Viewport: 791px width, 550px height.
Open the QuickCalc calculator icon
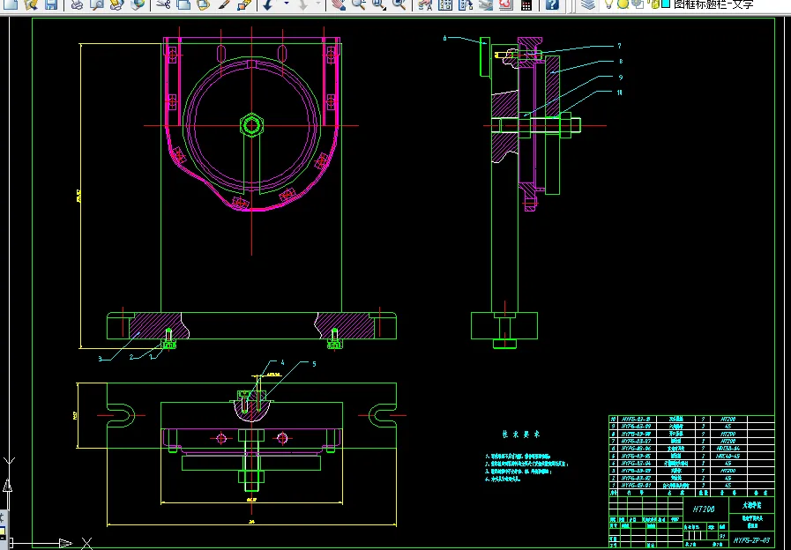click(x=526, y=4)
